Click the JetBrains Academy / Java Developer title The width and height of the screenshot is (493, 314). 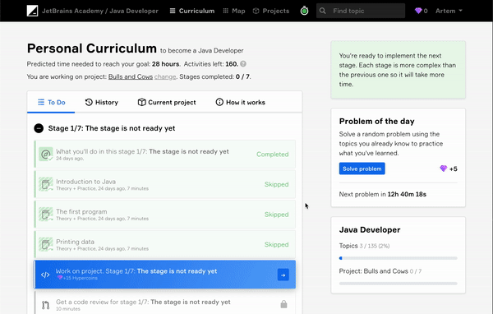[100, 11]
